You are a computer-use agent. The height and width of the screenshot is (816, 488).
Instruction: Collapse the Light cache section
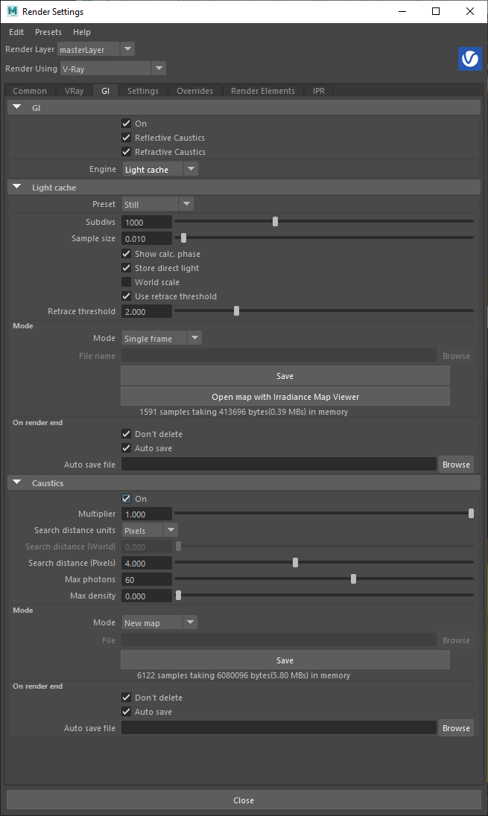[x=17, y=188]
